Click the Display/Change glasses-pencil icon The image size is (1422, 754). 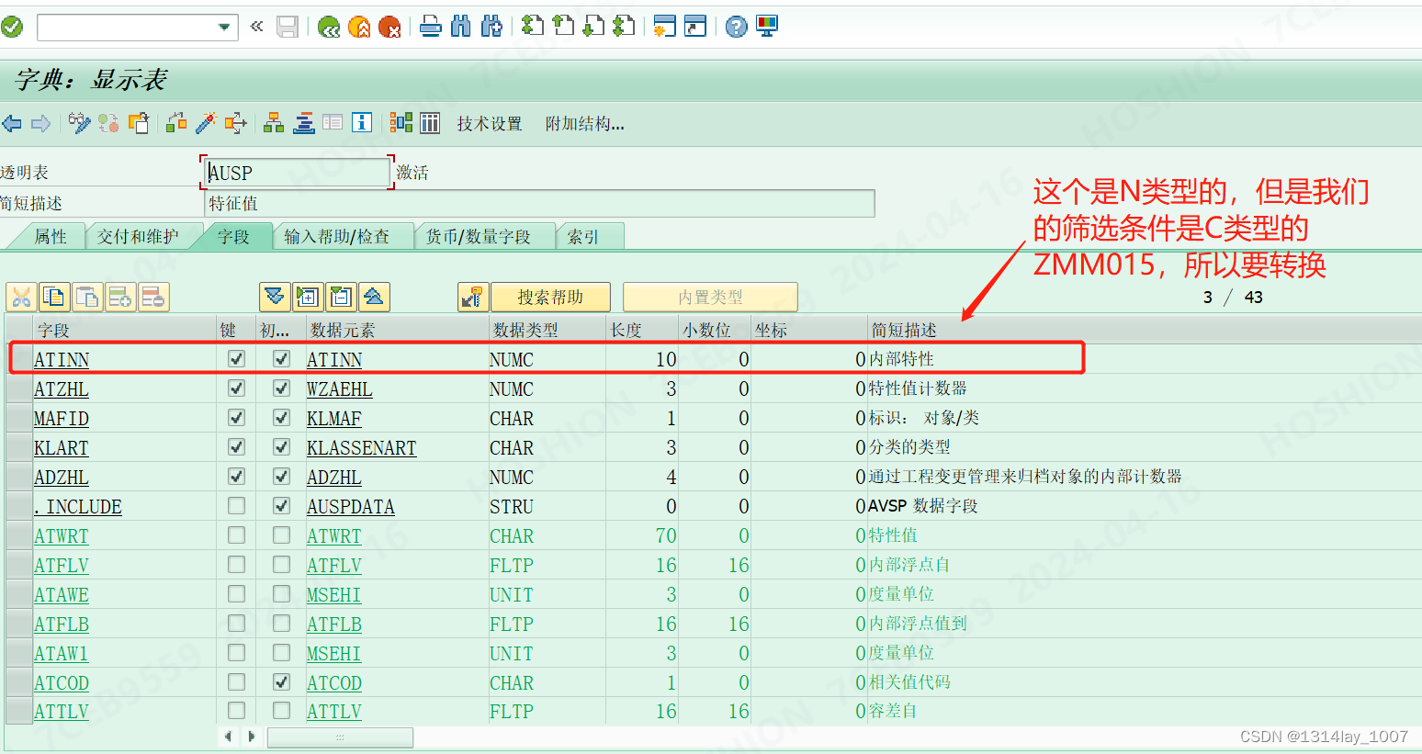pyautogui.click(x=80, y=123)
